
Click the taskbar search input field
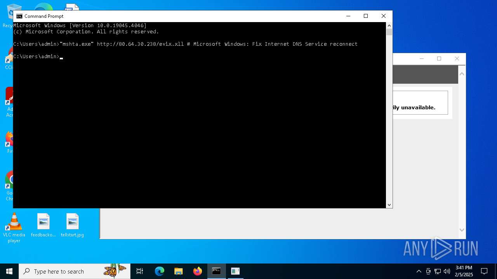pyautogui.click(x=75, y=271)
